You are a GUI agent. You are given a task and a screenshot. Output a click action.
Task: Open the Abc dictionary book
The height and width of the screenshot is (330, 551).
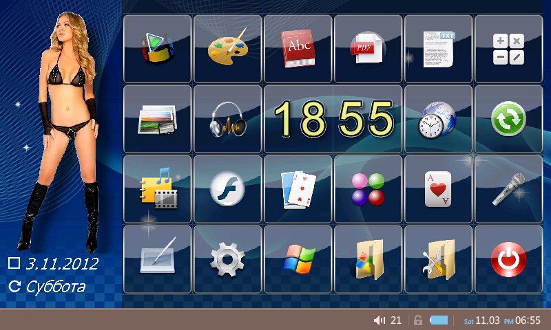pyautogui.click(x=298, y=49)
